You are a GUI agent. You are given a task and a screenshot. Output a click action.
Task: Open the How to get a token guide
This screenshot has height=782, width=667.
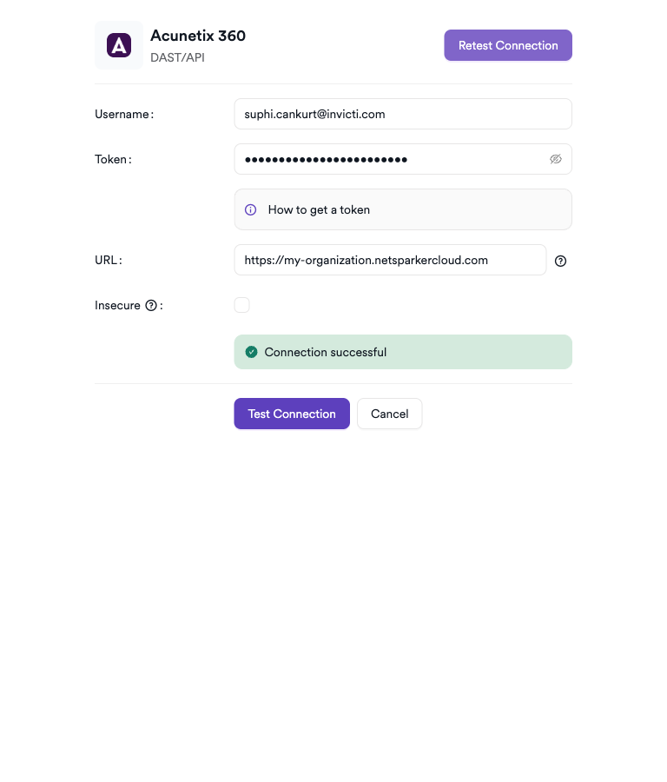[318, 209]
